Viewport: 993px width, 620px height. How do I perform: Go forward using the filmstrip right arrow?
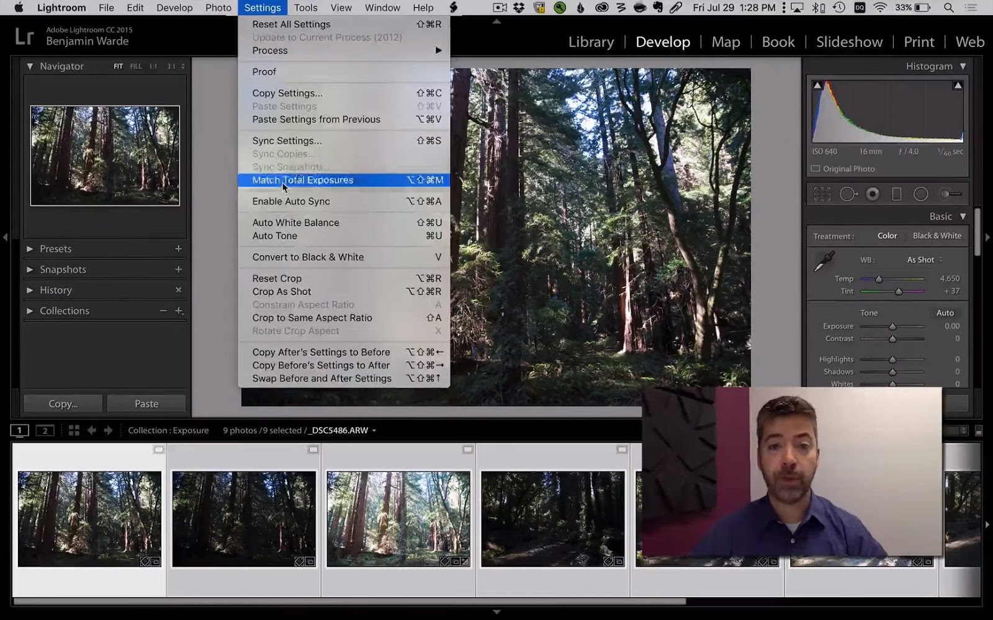coord(108,430)
